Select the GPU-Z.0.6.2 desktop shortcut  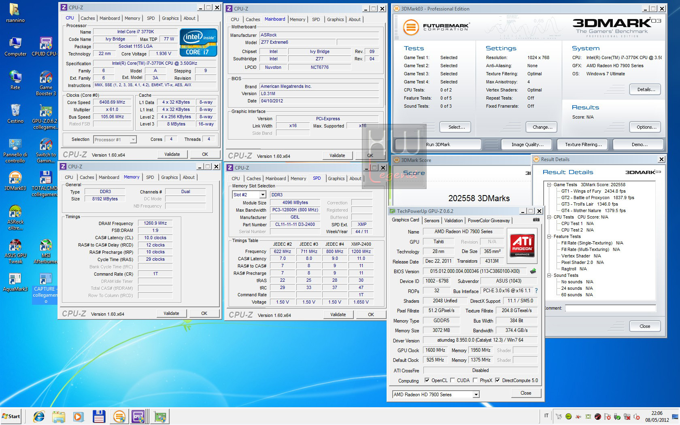point(45,117)
